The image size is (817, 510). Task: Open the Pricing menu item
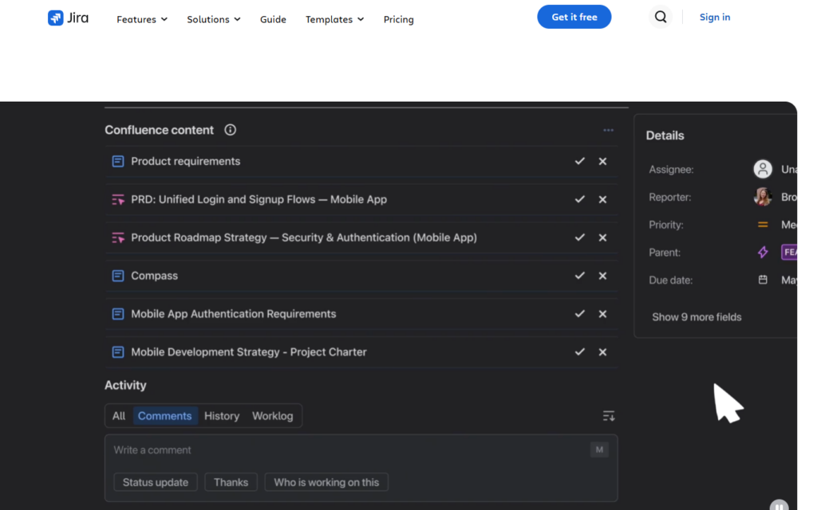399,19
